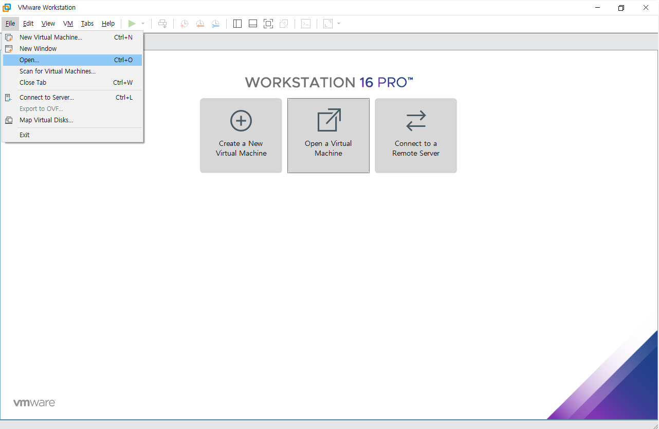Click the Send Ctrl+Alt+Del toolbar icon
Image resolution: width=659 pixels, height=429 pixels.
[x=162, y=24]
